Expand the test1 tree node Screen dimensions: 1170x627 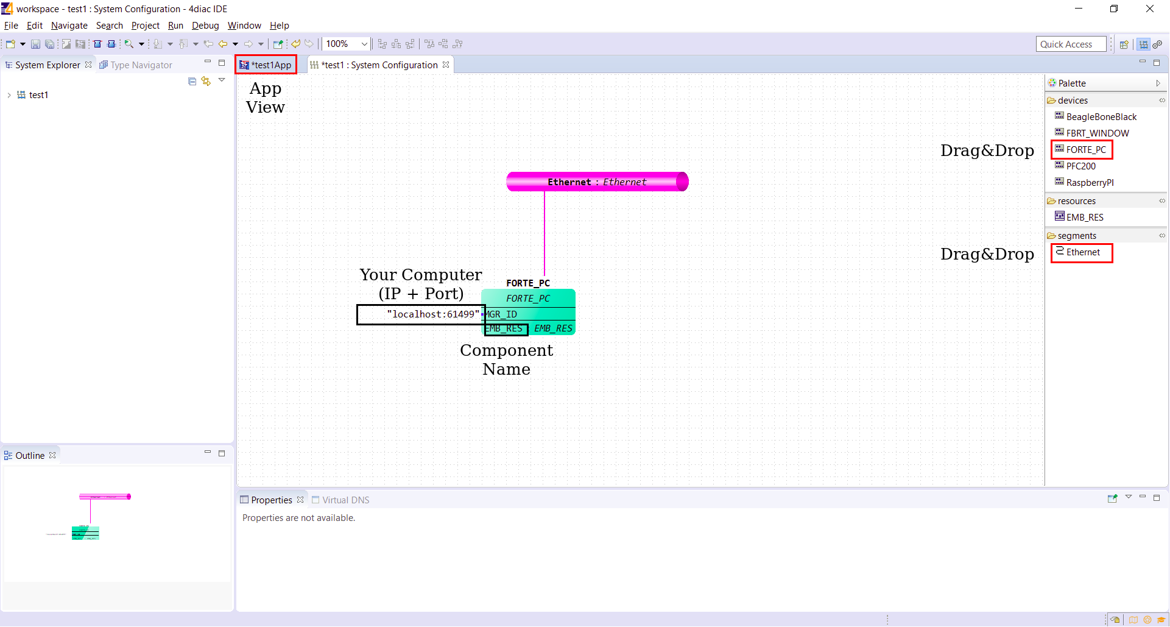coord(9,95)
